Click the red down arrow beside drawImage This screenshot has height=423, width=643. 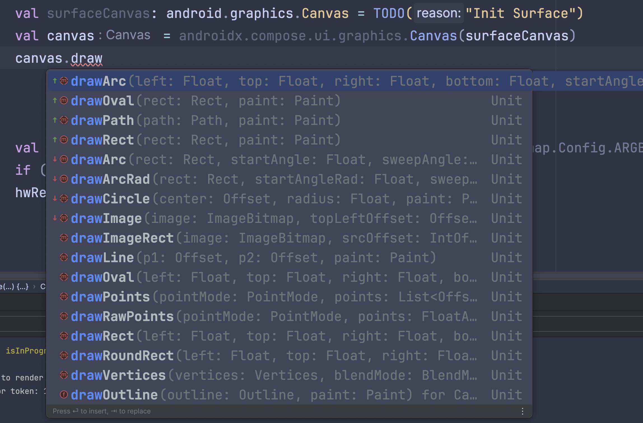55,218
